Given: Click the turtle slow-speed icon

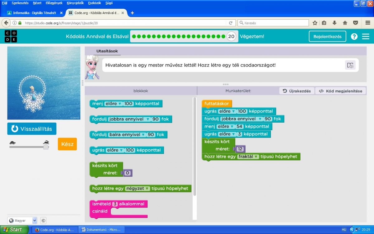Looking at the screenshot, I should (x=13, y=143).
